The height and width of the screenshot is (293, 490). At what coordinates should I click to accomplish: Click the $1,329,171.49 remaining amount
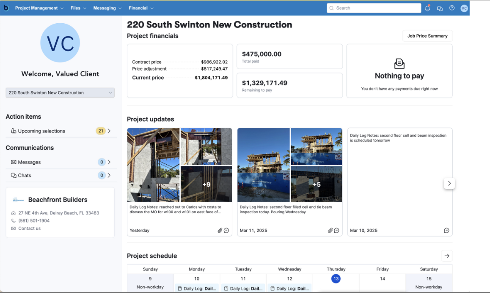264,83
